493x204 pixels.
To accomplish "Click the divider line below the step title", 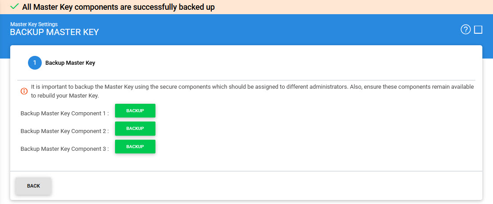I will pos(246,80).
